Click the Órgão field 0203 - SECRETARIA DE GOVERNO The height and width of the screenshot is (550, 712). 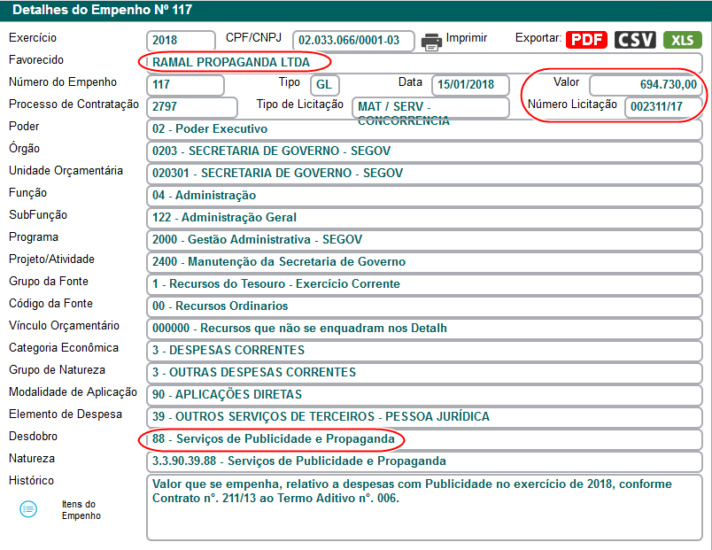(424, 151)
